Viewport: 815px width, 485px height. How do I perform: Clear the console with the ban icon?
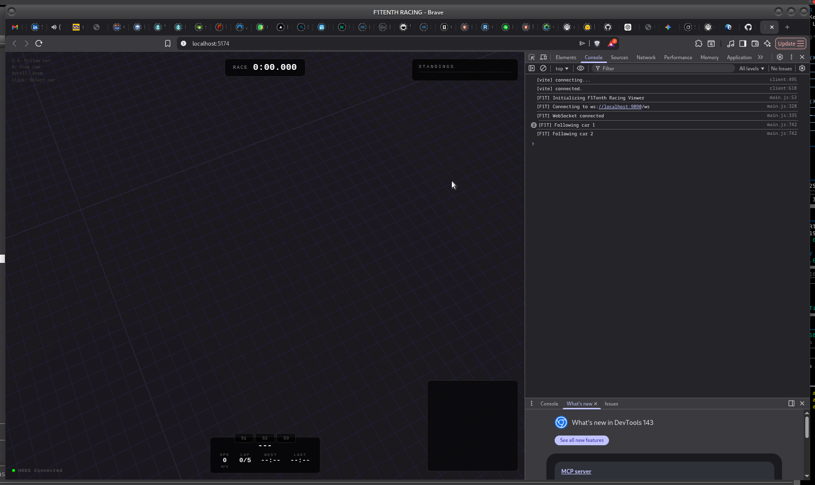click(543, 68)
